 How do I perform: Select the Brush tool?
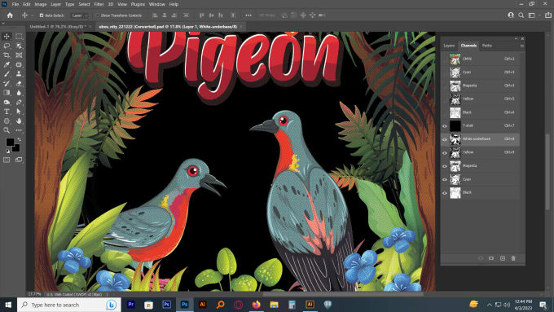[x=7, y=74]
